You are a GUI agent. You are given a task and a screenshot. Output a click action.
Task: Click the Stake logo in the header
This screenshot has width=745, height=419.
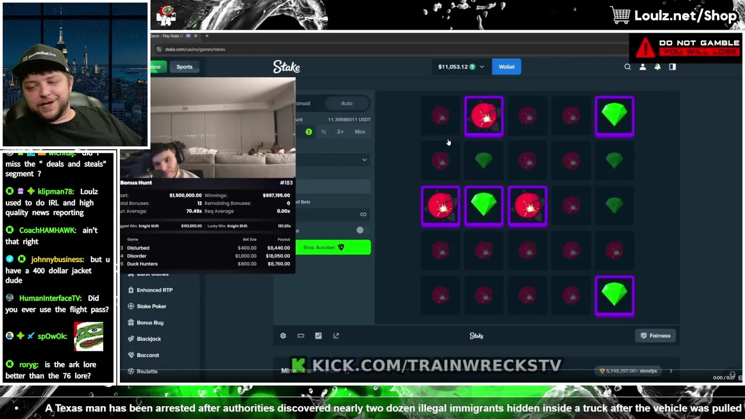[286, 67]
